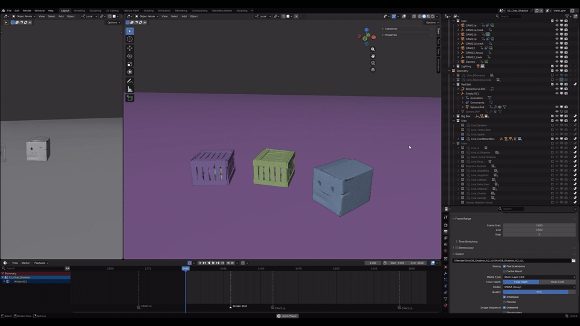The image size is (580, 326).
Task: Open the Window menu
Action: [39, 11]
